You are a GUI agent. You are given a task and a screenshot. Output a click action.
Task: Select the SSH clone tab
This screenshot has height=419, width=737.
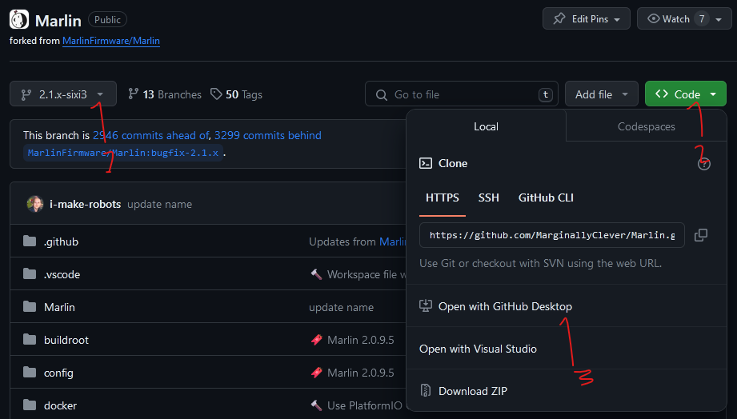[489, 198]
